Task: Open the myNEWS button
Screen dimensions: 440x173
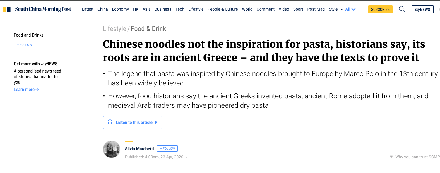Action: 422,9
